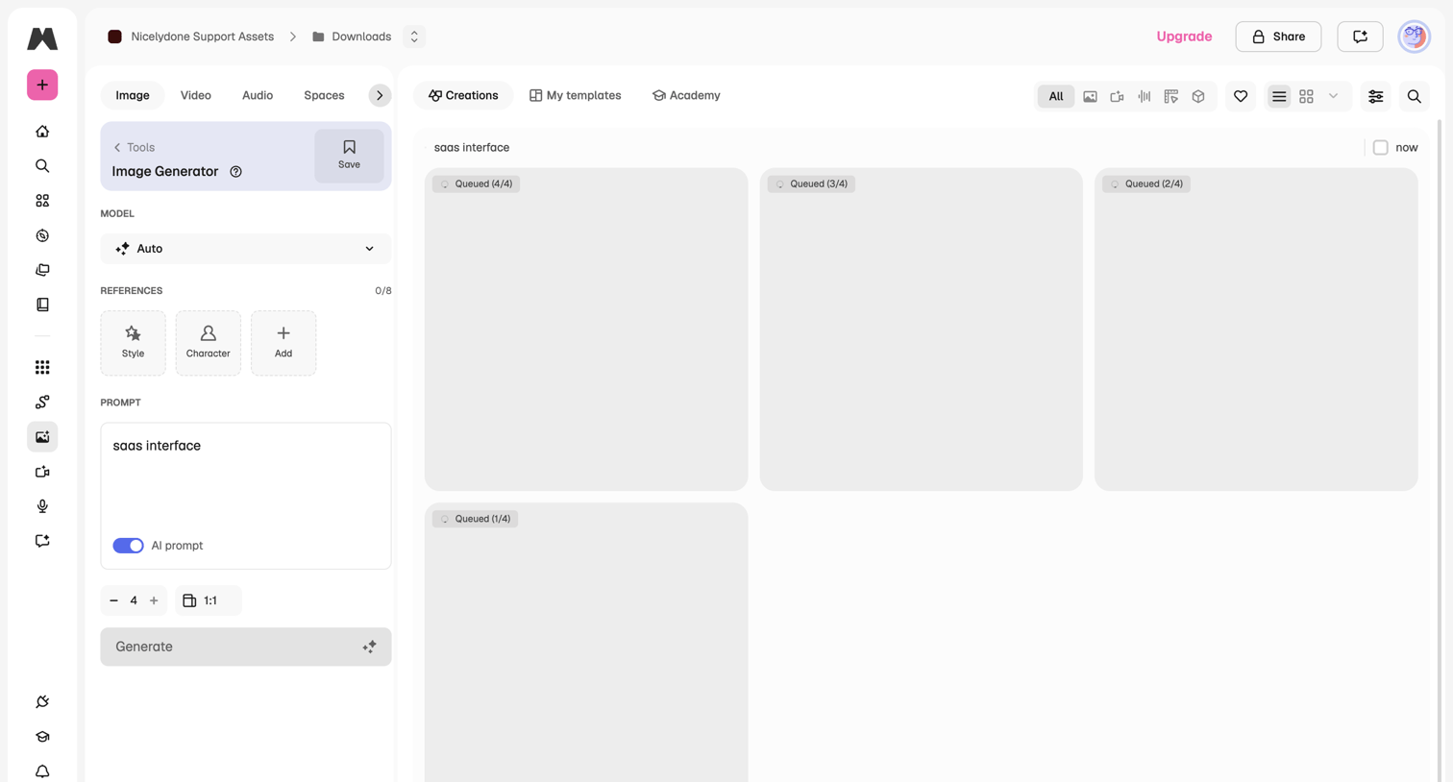The image size is (1453, 782).
Task: Open the book library icon in sidebar
Action: pyautogui.click(x=42, y=305)
